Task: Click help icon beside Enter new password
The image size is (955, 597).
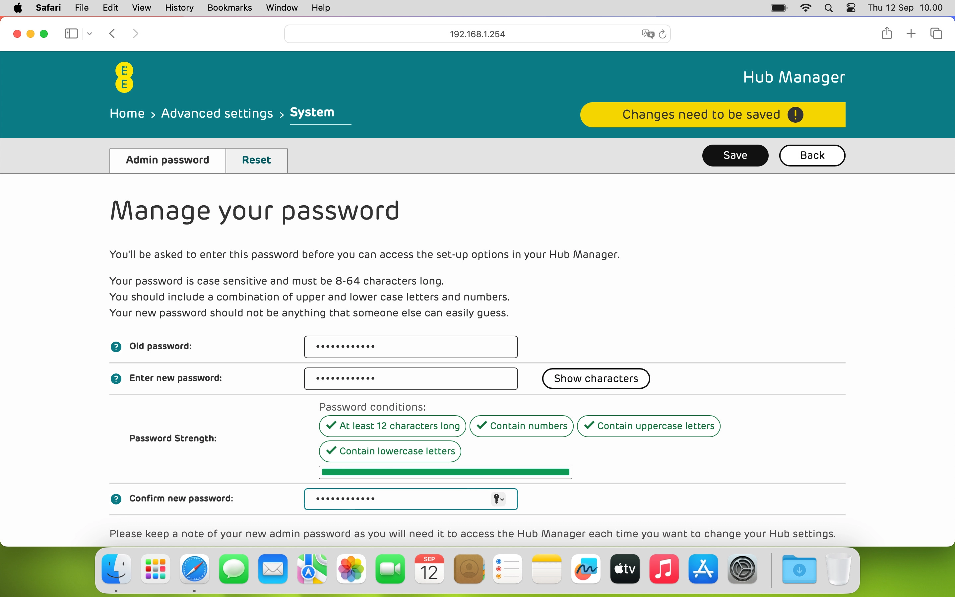Action: tap(116, 379)
